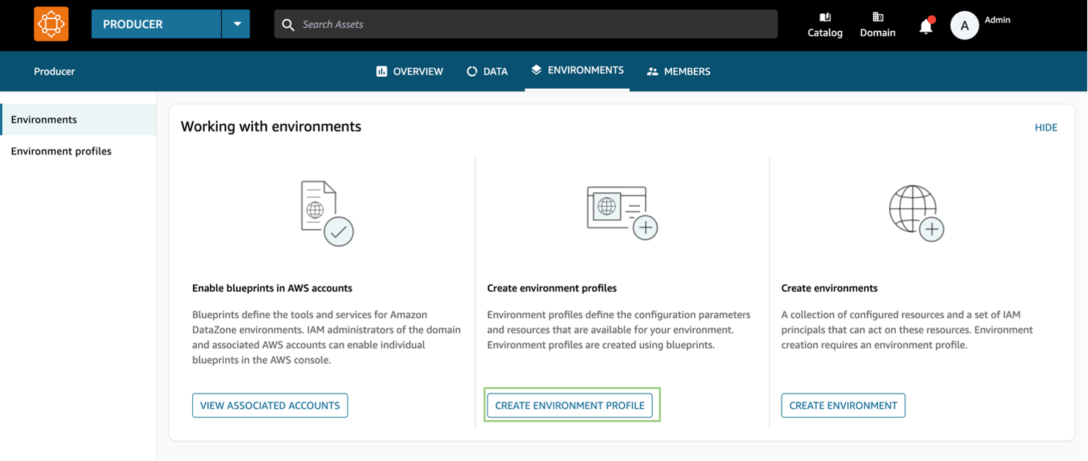The height and width of the screenshot is (461, 1088).
Task: Switch to the OVERVIEW tab
Action: 409,71
